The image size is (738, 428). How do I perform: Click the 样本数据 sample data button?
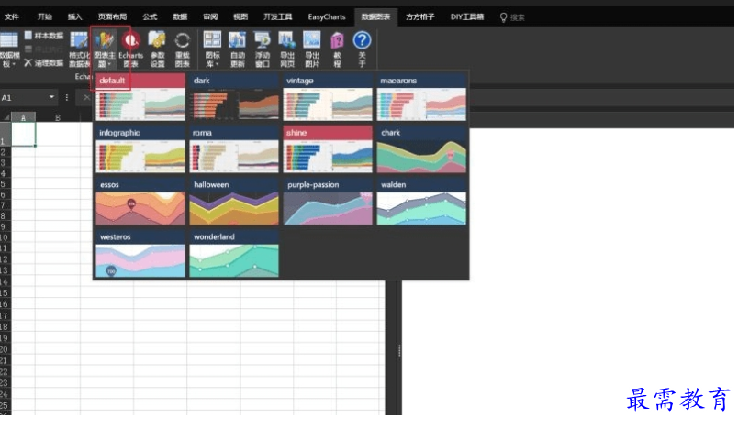coord(44,36)
